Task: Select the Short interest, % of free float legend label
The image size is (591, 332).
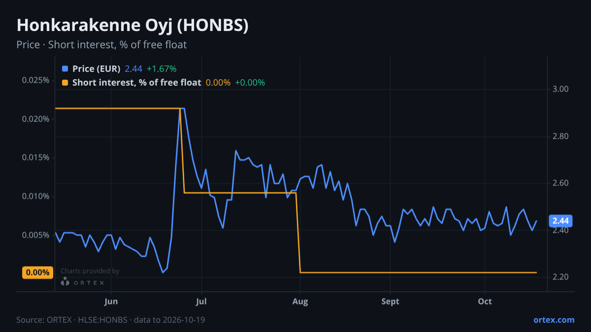Action: pyautogui.click(x=136, y=83)
